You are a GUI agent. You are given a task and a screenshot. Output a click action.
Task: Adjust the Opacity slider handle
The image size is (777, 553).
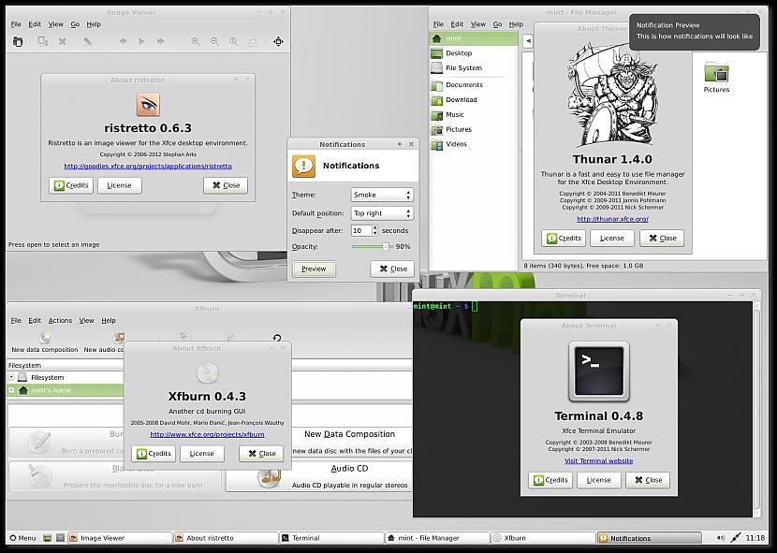(x=386, y=246)
